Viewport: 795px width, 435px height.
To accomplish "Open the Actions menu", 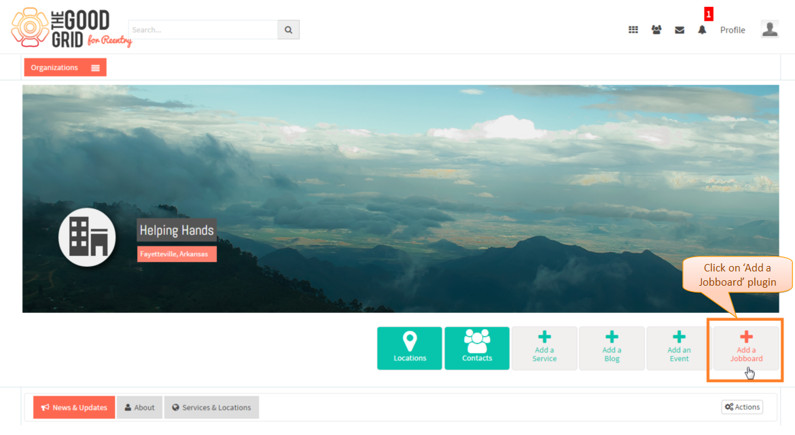I will pos(742,406).
